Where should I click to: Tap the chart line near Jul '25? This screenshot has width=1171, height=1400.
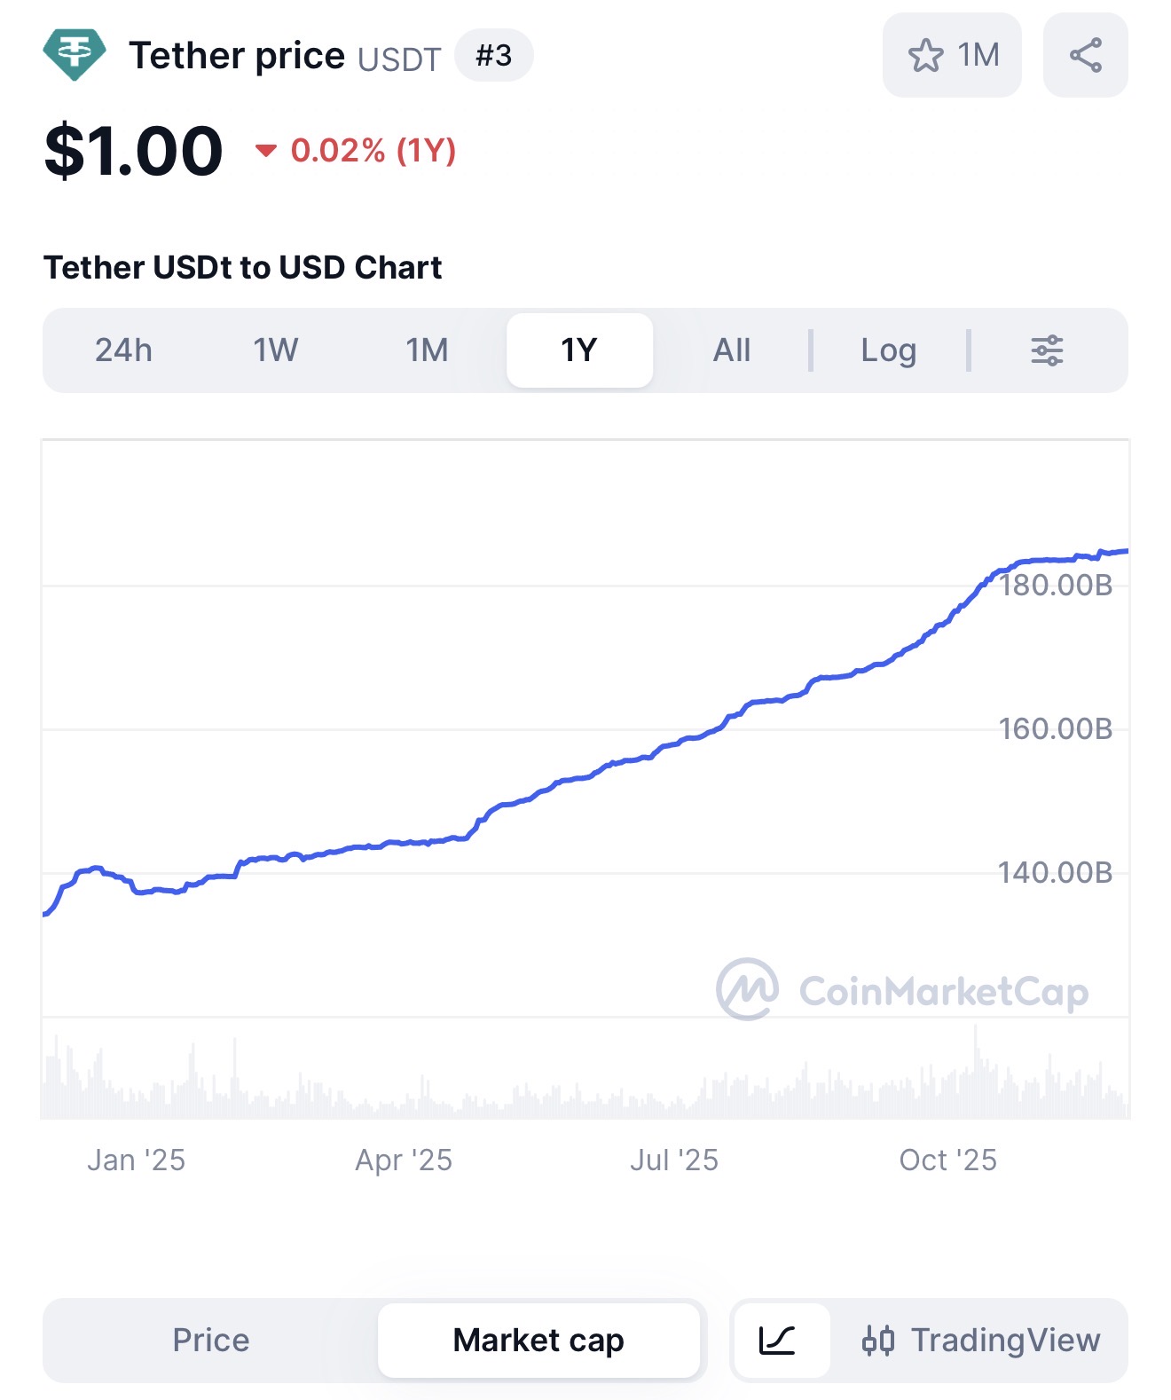pos(674,743)
